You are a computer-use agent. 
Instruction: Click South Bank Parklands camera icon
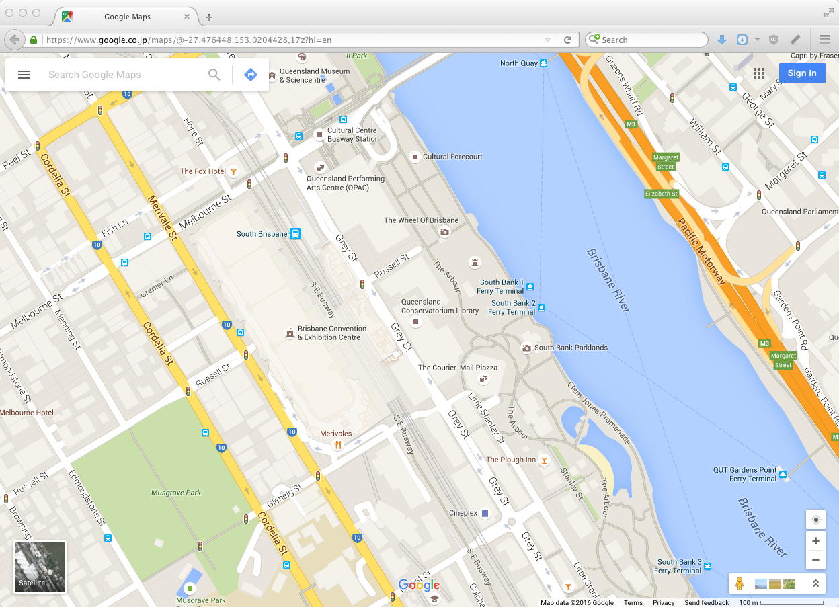[527, 348]
